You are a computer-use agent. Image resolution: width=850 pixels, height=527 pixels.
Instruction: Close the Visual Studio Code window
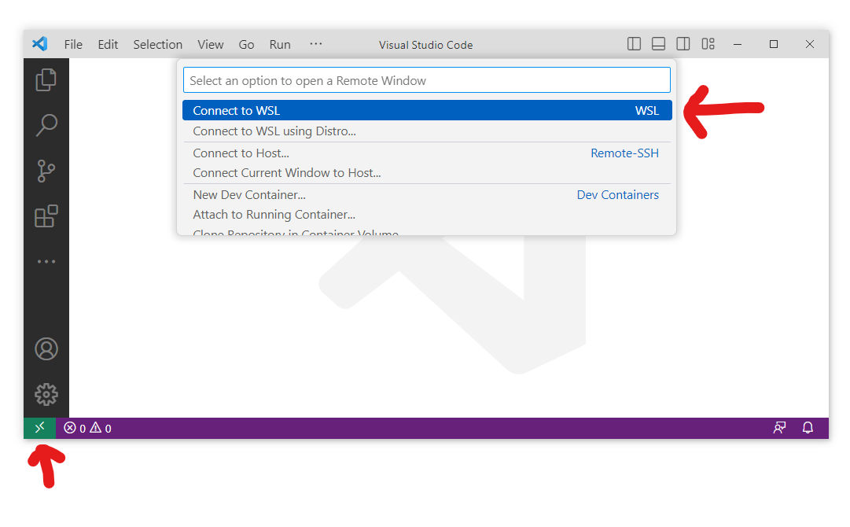pyautogui.click(x=810, y=45)
